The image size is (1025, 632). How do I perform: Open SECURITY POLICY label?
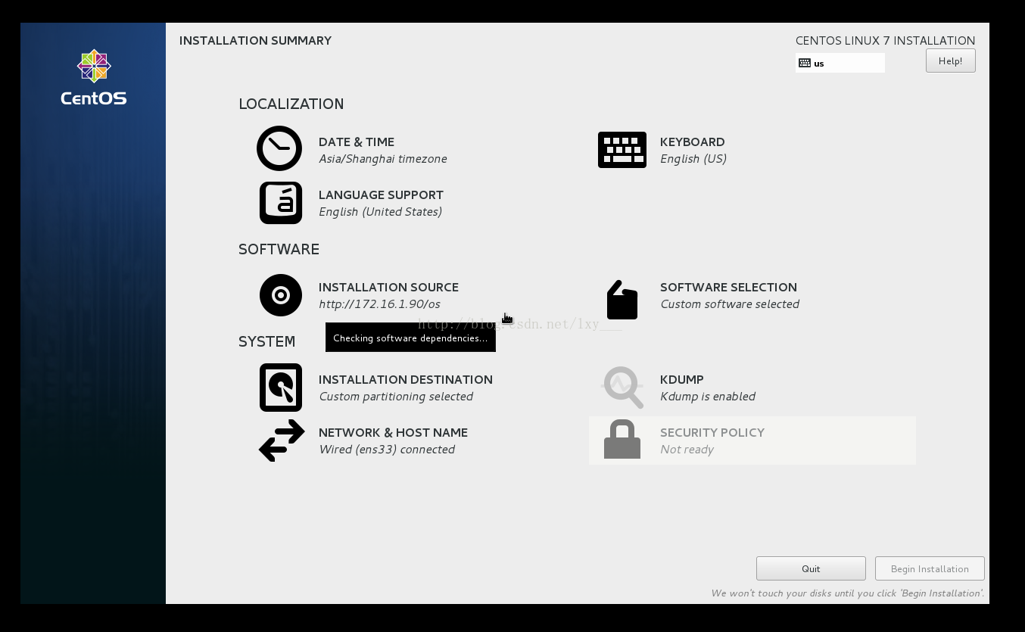point(712,433)
